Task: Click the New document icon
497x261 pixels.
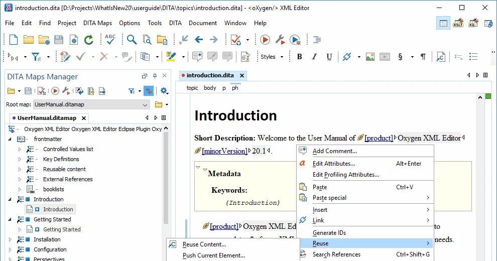Action: click(14, 40)
